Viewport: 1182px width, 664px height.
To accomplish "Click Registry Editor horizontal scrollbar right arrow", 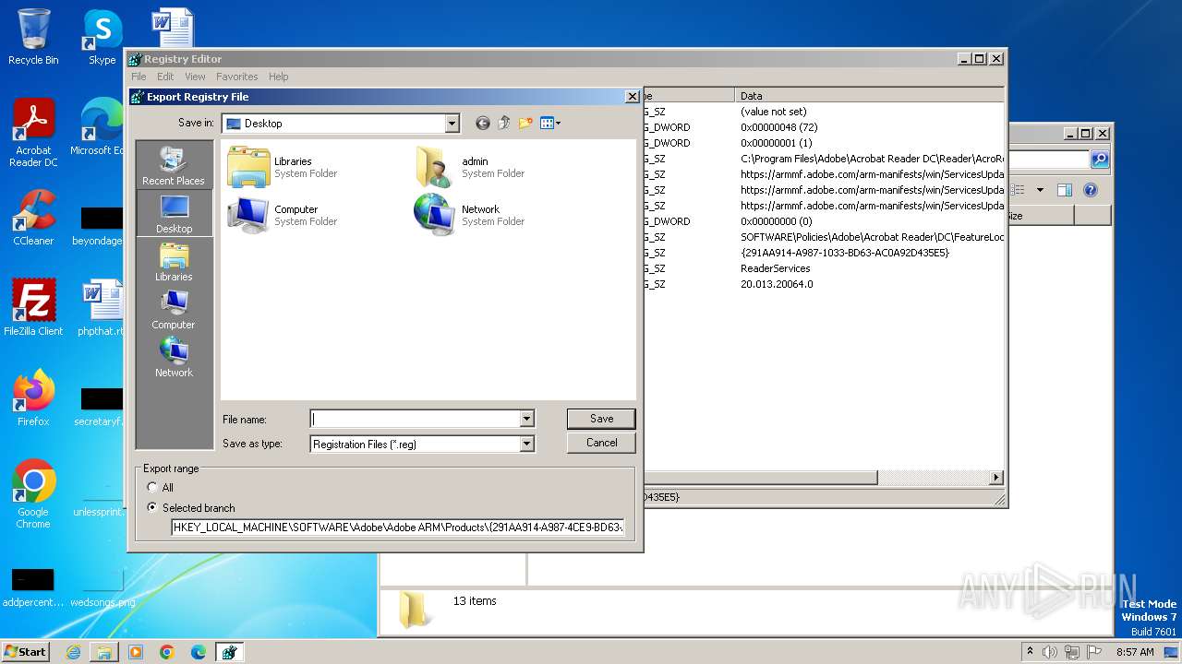I will pyautogui.click(x=996, y=478).
